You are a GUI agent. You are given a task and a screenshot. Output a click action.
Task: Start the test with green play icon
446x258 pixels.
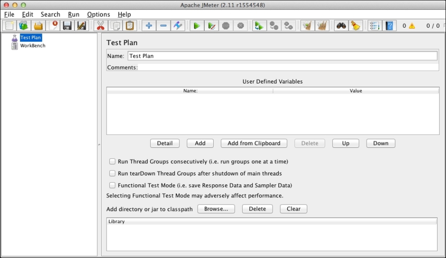(197, 25)
